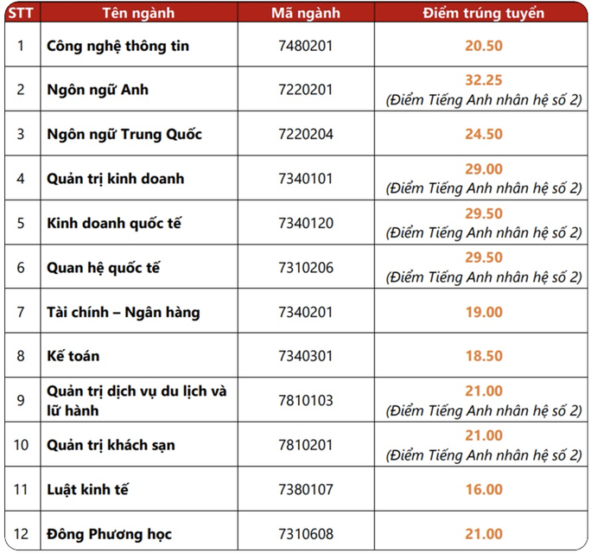Select major code 7340101
The width and height of the screenshot is (591, 553).
[306, 179]
